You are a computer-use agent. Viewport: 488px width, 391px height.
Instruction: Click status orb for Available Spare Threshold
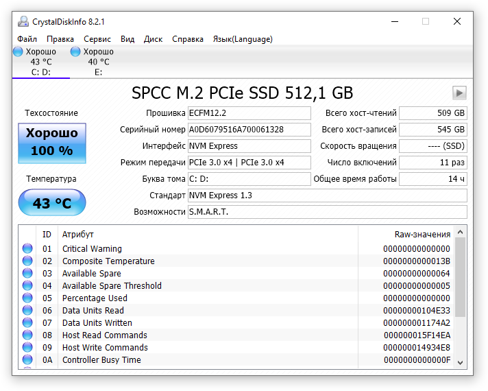click(x=27, y=285)
